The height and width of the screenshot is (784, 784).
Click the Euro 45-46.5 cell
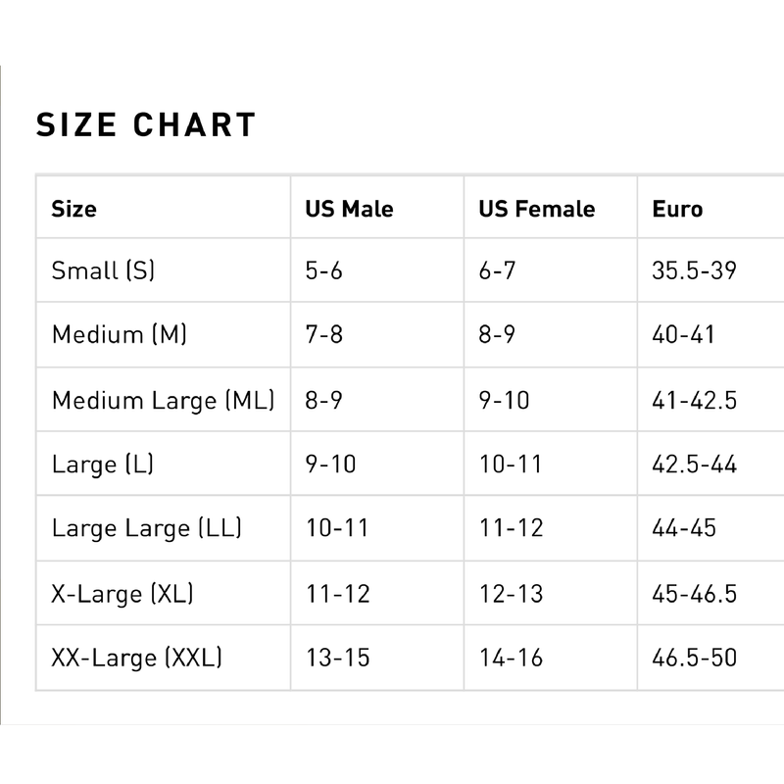[x=694, y=594]
